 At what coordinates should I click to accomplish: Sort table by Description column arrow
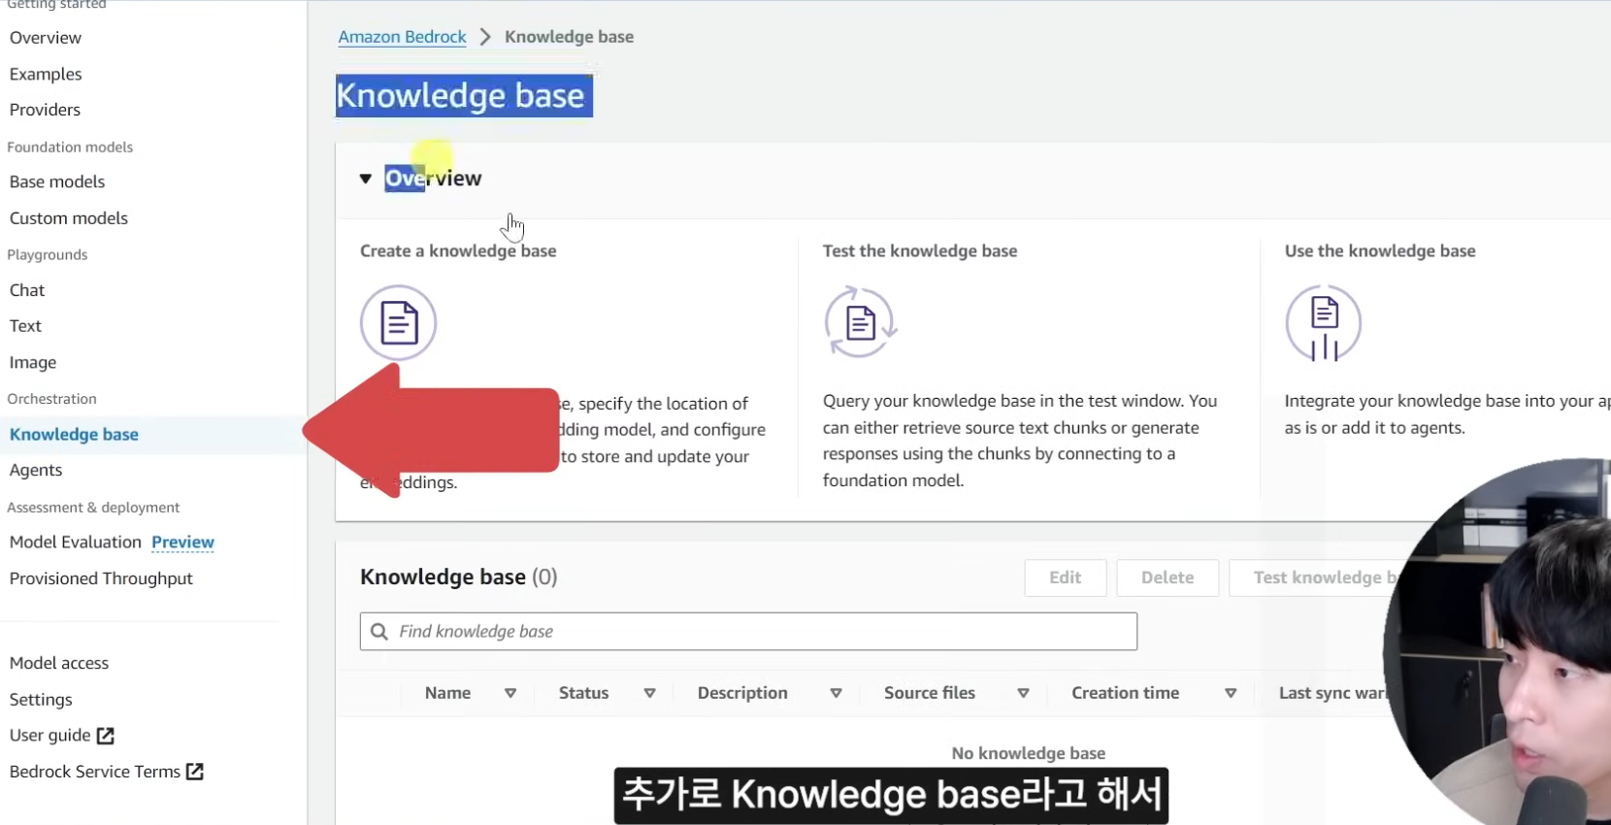836,693
